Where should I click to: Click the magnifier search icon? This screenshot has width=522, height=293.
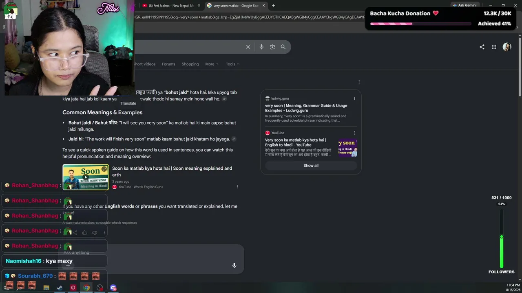(x=283, y=47)
